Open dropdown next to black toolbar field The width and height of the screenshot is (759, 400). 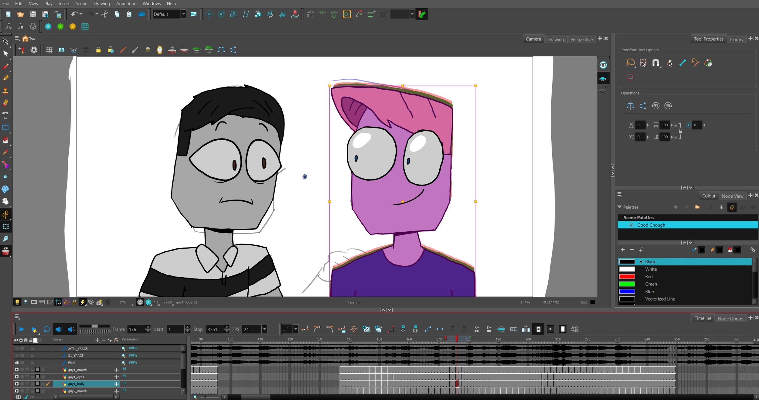click(412, 14)
